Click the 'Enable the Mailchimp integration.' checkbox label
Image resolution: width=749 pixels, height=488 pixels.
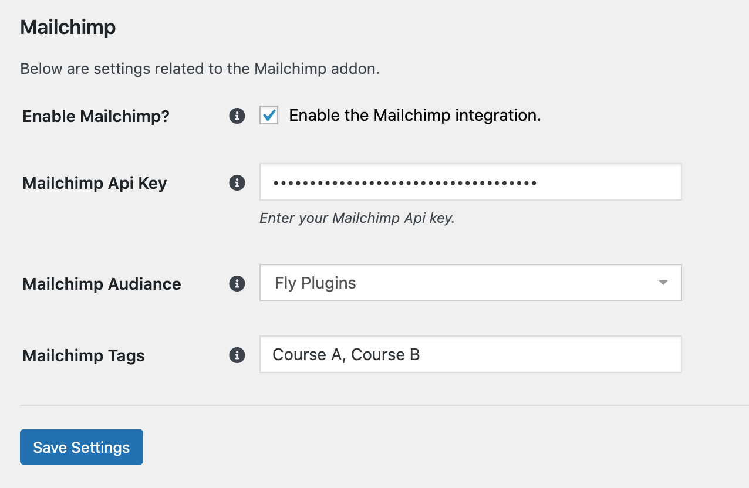pyautogui.click(x=414, y=116)
